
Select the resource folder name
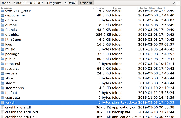click(x=12, y=69)
